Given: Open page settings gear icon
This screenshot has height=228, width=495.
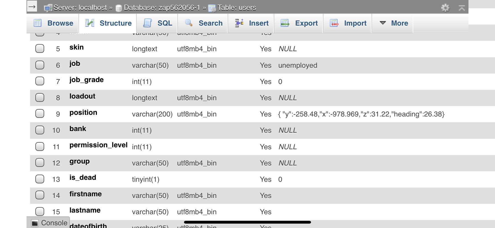Looking at the screenshot, I should point(445,8).
